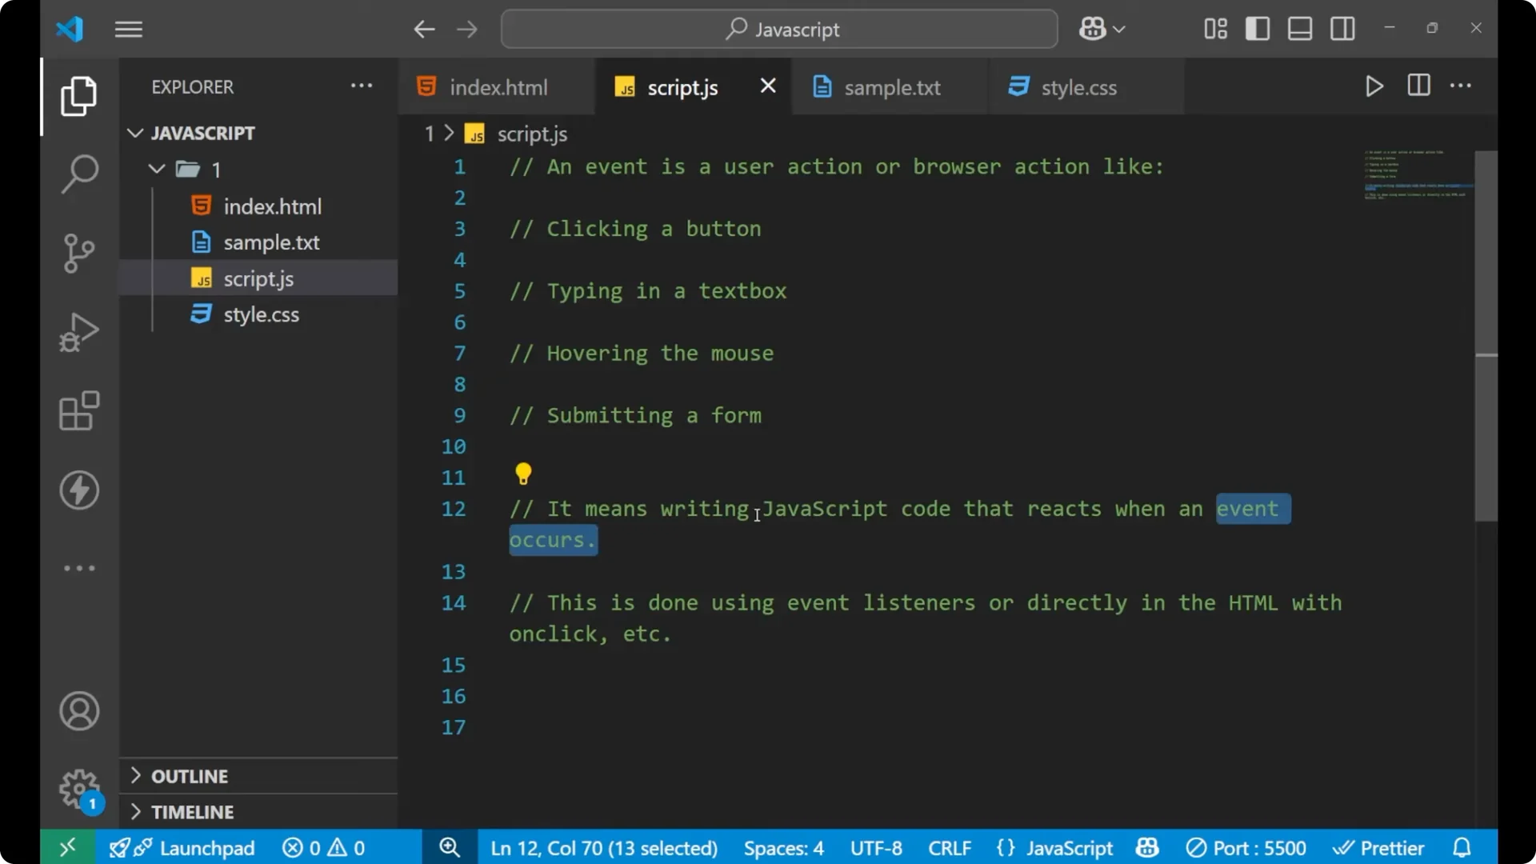Viewport: 1536px width, 864px height.
Task: Run the file with the Run button
Action: click(x=1374, y=86)
